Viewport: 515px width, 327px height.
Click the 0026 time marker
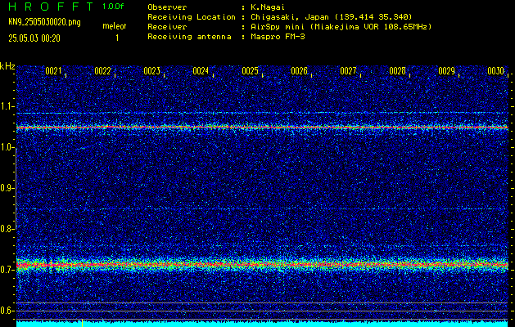(x=300, y=71)
